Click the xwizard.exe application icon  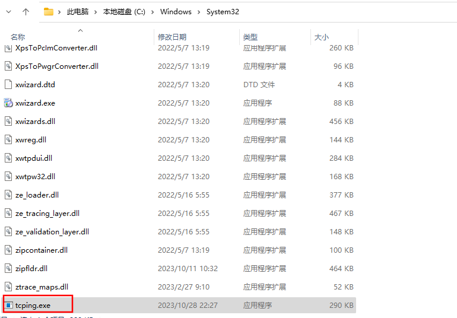coord(8,103)
